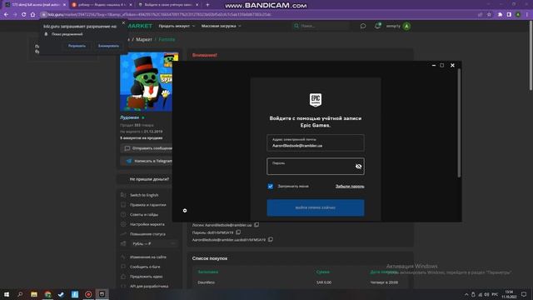Screen dimensions: 533x300
Task: Allow notifications with Разрешить button
Action: tap(77, 46)
